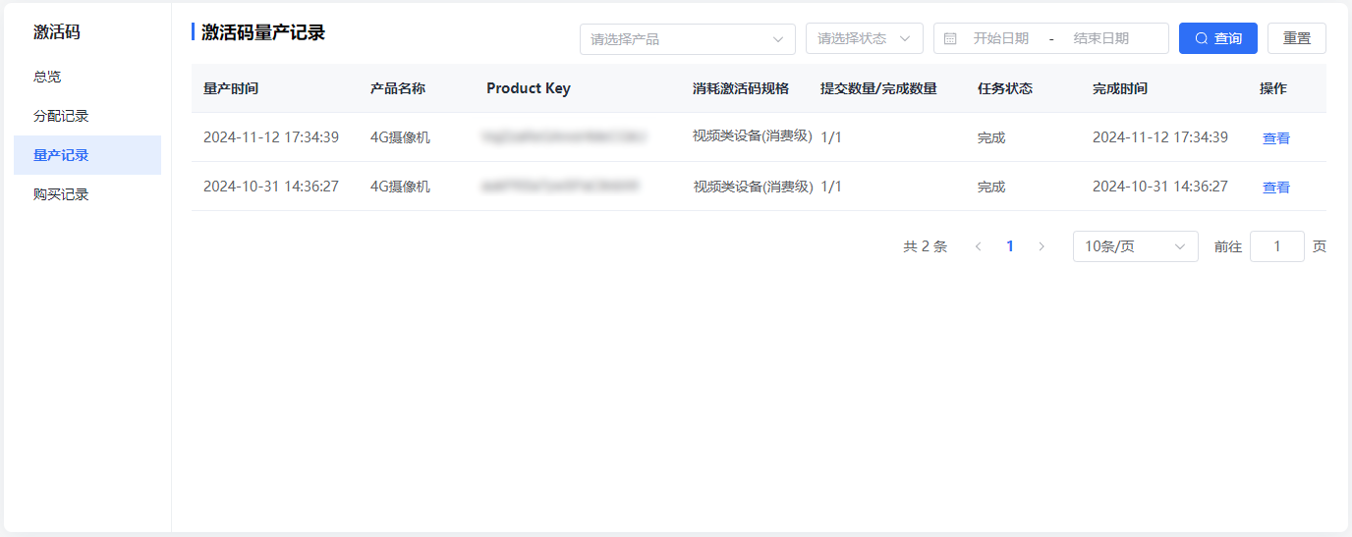1352x537 pixels.
Task: Click the 开始日期 start date field
Action: coord(1001,38)
